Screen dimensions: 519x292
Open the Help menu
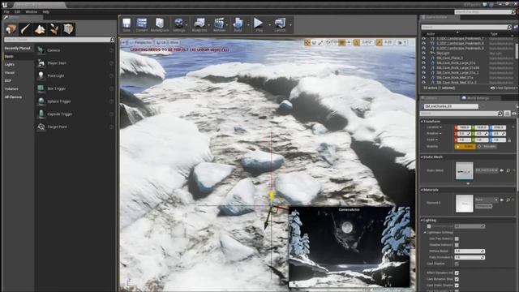[46, 11]
